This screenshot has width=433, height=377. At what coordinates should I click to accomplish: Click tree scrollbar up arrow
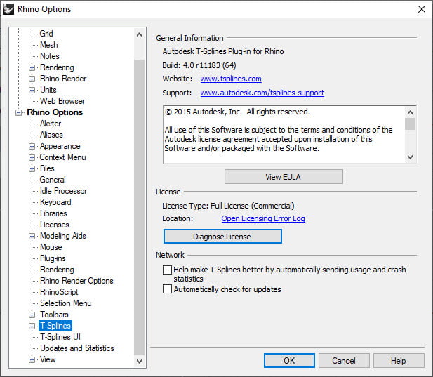point(139,35)
